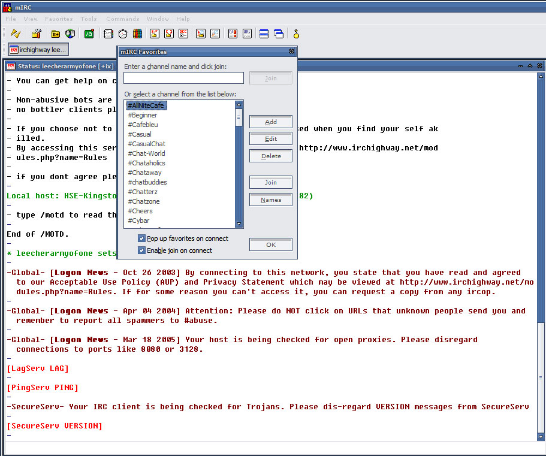This screenshot has height=456, width=546.
Task: Click the Timer clock toolbar icon
Action: point(123,34)
